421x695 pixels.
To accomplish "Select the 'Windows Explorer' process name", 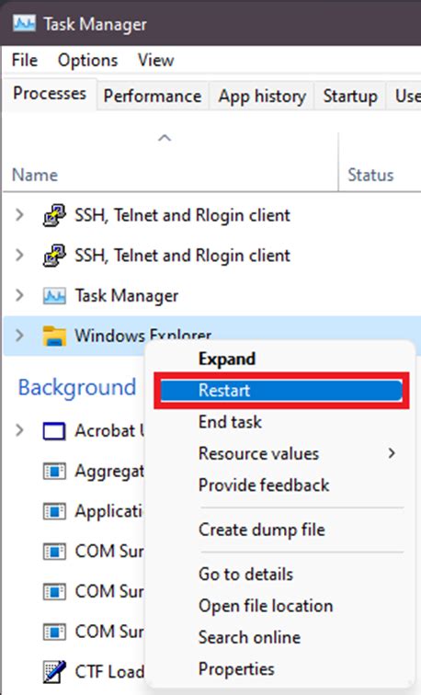I will click(x=142, y=336).
